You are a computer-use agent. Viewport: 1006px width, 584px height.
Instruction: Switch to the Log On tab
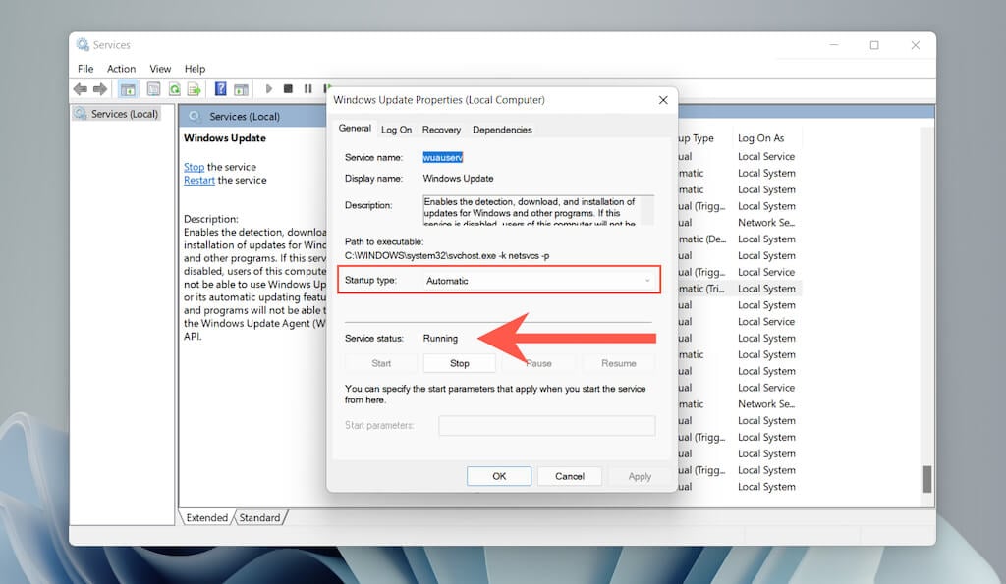pos(397,130)
